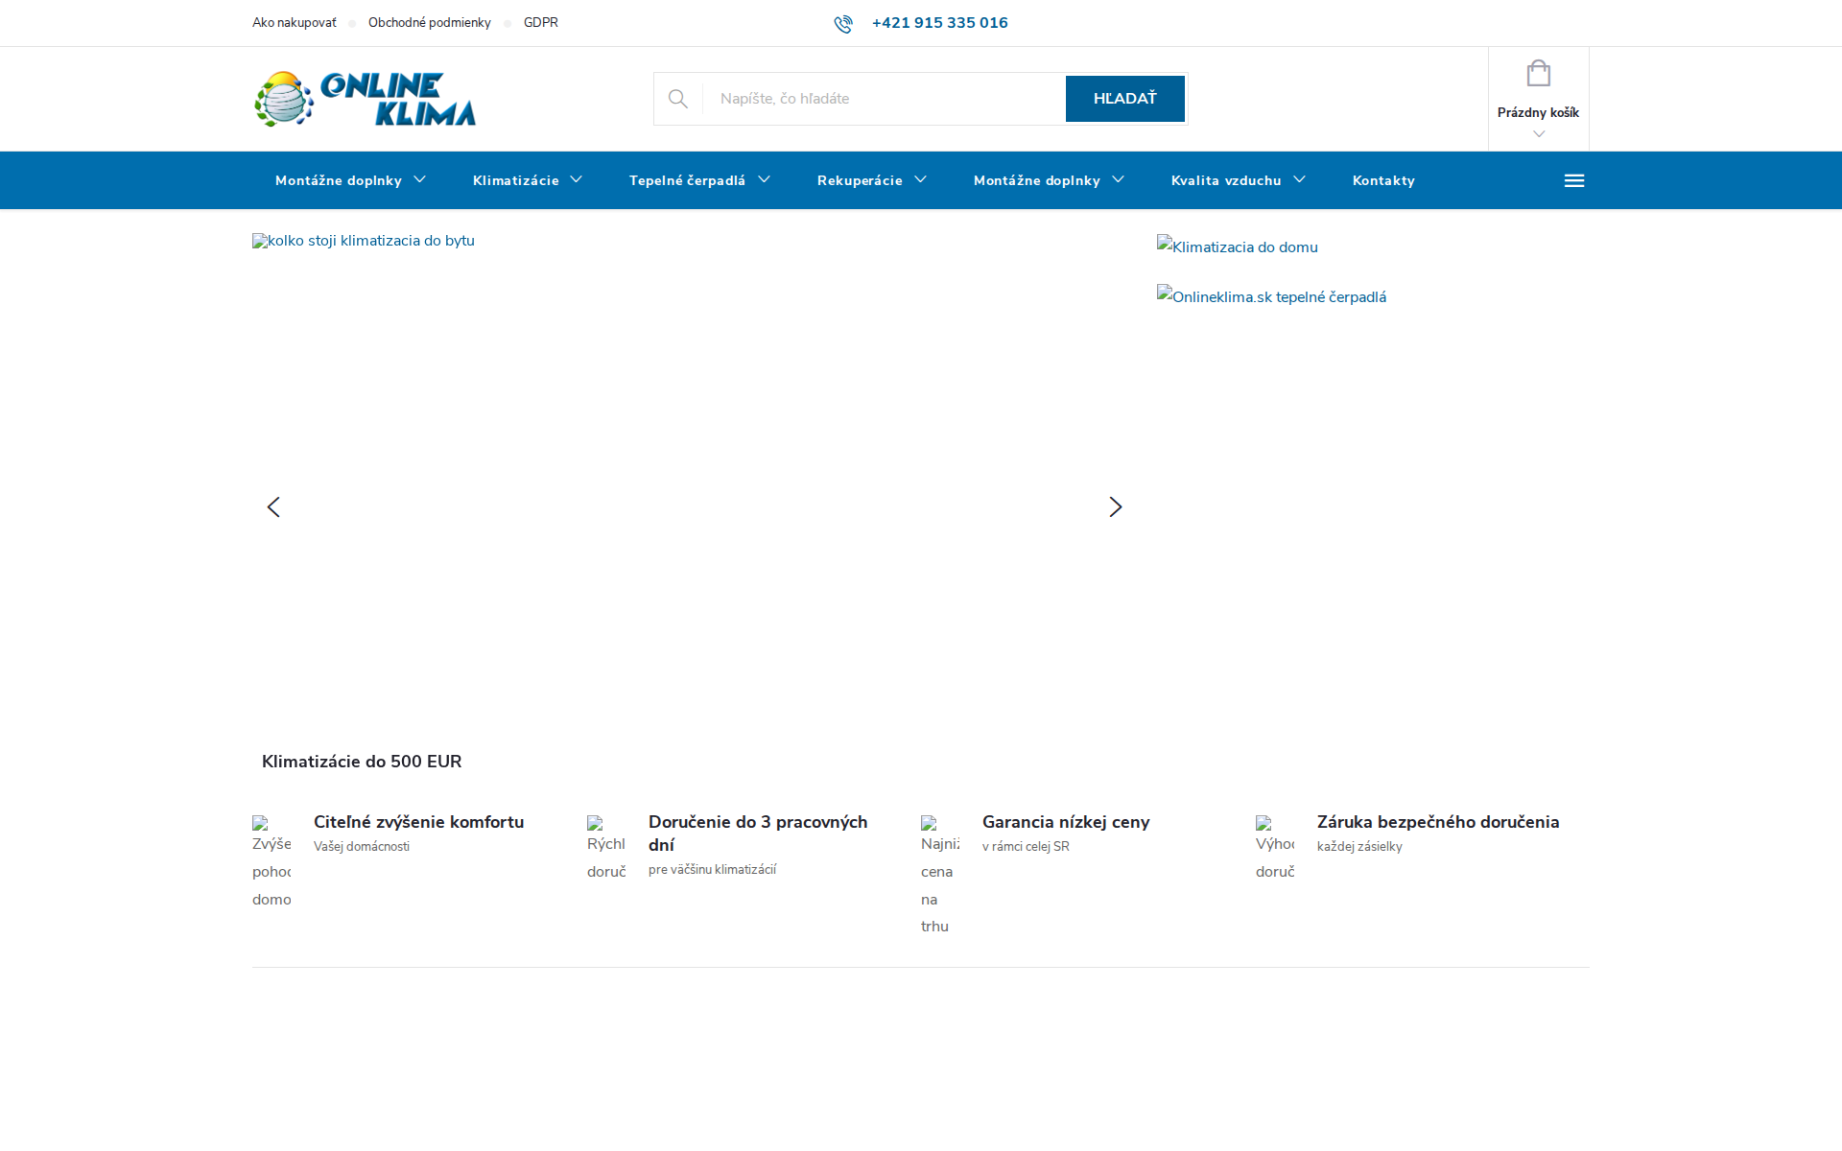Expand the Tepelné čerpadlá dropdown
The height and width of the screenshot is (1151, 1842).
(699, 180)
